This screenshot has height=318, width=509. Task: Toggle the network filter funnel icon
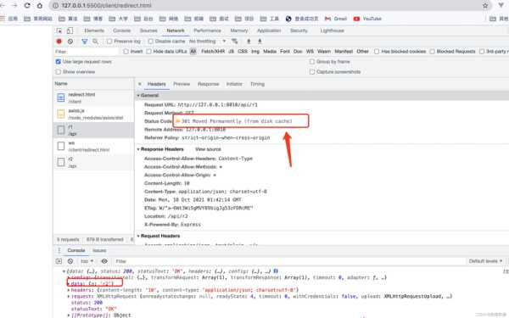(x=85, y=42)
